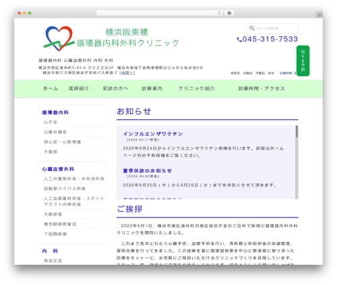Viewport: 337px width, 285px height.
Task: Select 慢性動脈閉塞症 in sidebar
Action: click(60, 224)
